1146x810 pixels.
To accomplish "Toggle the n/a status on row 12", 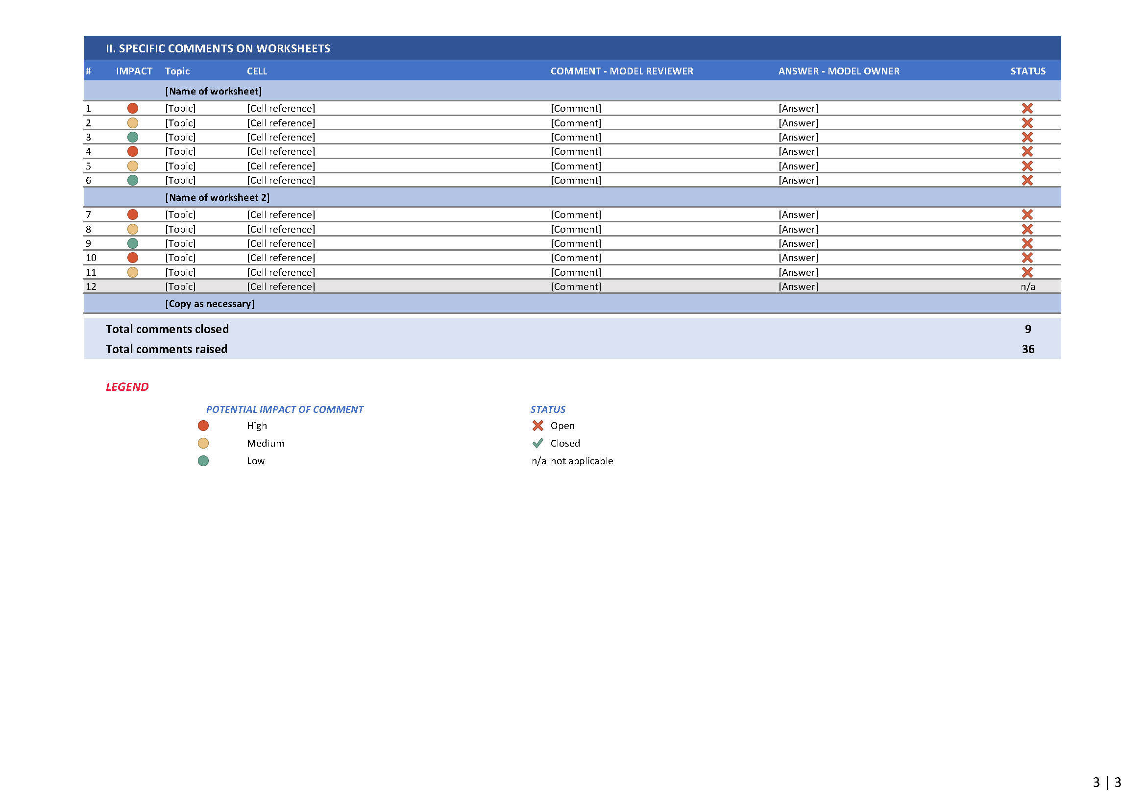I will (1028, 286).
